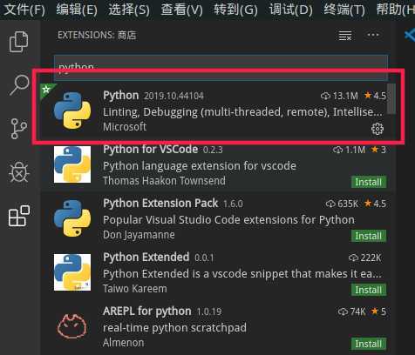Open the 调试(D) menu
415x355 pixels.
click(x=290, y=10)
